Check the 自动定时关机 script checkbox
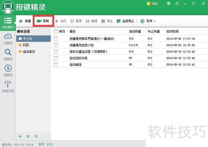The width and height of the screenshot is (208, 147). tap(56, 58)
